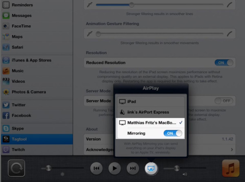Image resolution: width=245 pixels, height=182 pixels.
Task: Tap the rotation lock icon
Action: coord(16,168)
